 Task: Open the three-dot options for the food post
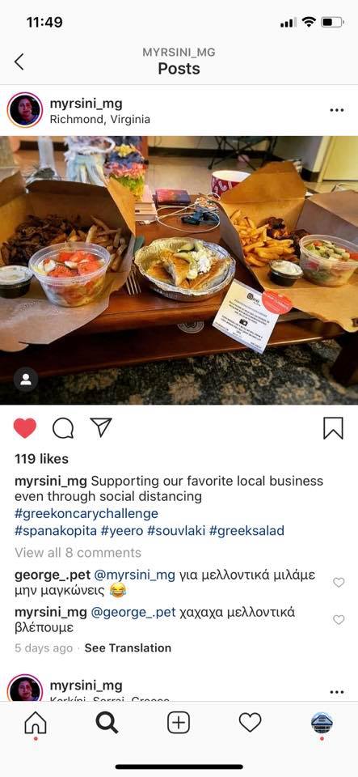coord(337,110)
